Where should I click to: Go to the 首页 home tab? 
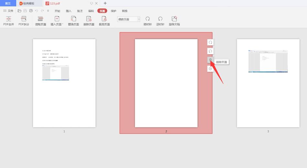pos(8,3)
